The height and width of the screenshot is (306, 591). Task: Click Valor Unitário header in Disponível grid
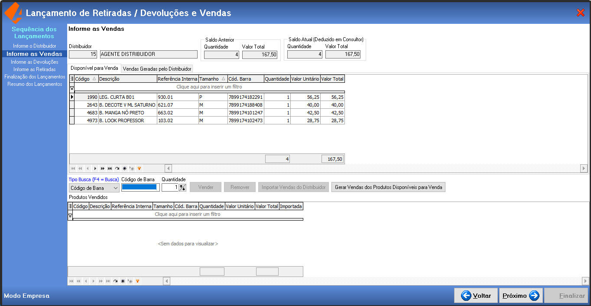[x=305, y=79]
